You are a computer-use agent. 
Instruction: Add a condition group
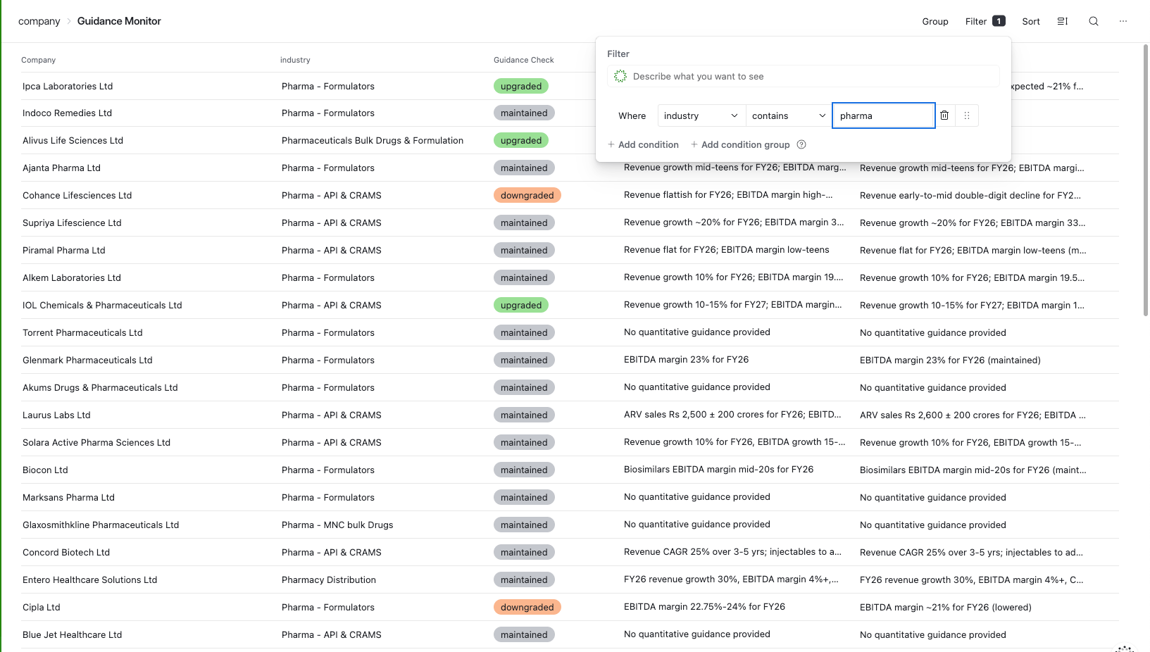point(740,144)
